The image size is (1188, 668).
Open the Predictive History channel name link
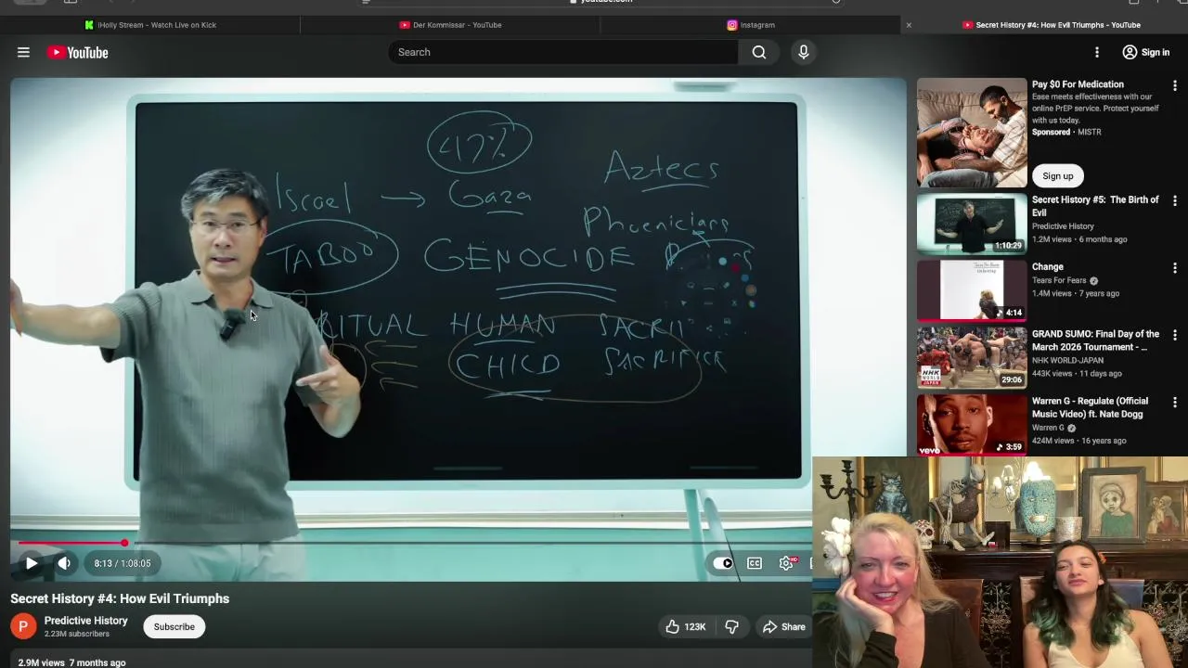point(85,620)
